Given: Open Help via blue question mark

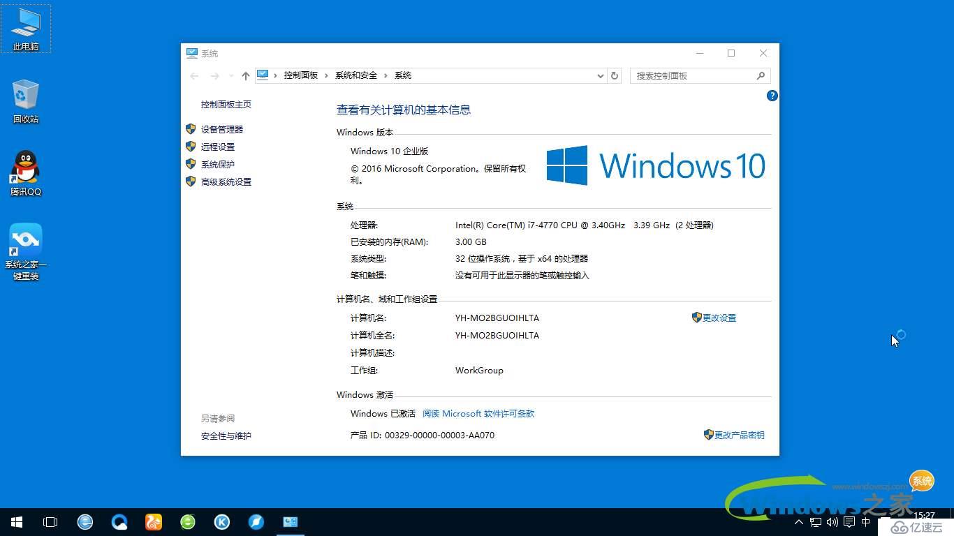Looking at the screenshot, I should click(772, 96).
